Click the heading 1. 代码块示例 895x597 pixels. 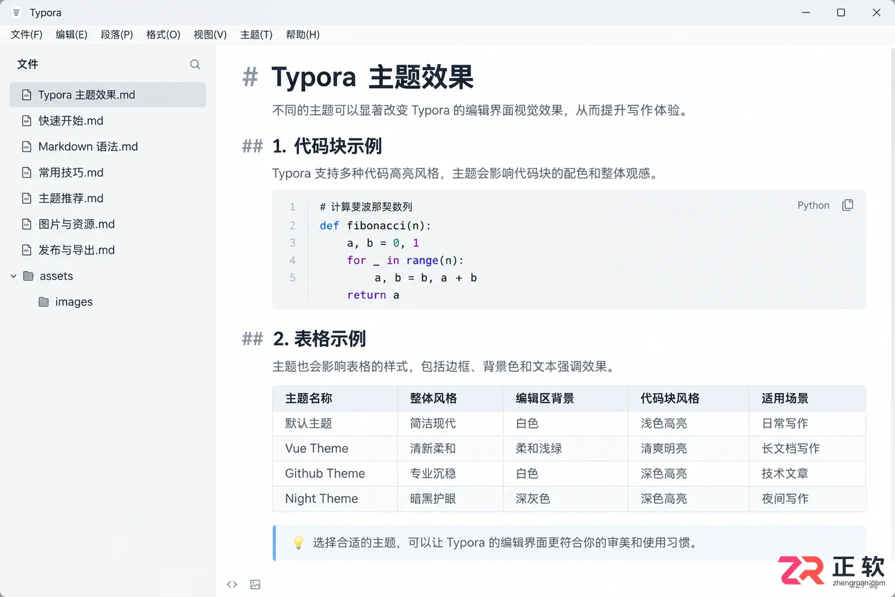(327, 146)
